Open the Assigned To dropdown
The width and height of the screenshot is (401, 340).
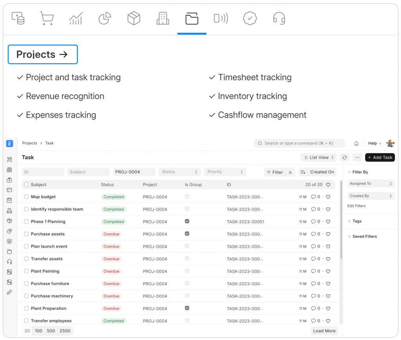tap(370, 183)
